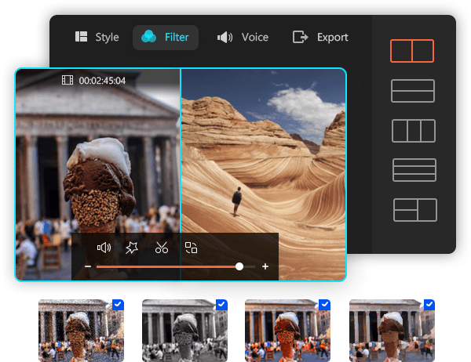The height and width of the screenshot is (362, 471).
Task: Switch to the Filter tab
Action: 166,37
